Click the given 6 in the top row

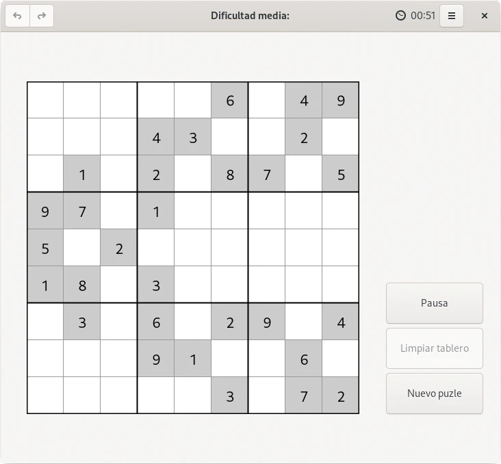pyautogui.click(x=230, y=101)
